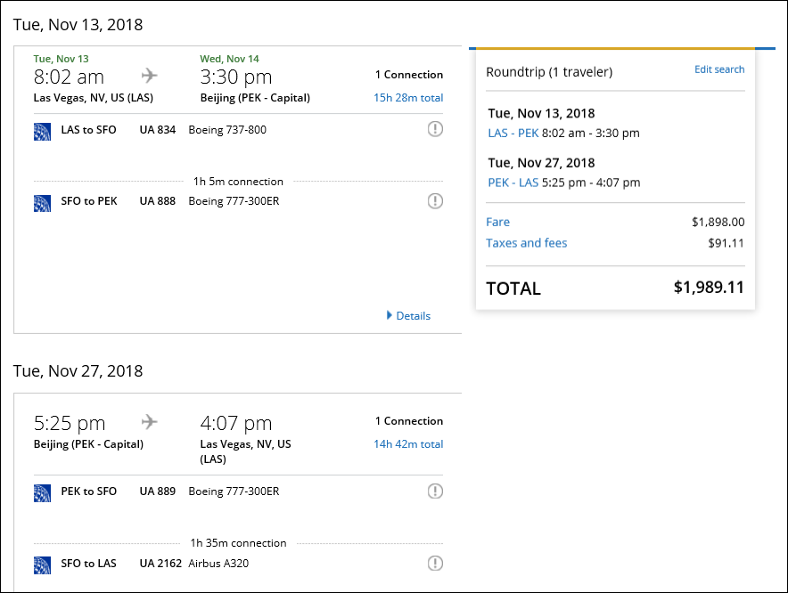Image resolution: width=788 pixels, height=593 pixels.
Task: Click the 14h 42m total duration link
Action: click(x=408, y=444)
